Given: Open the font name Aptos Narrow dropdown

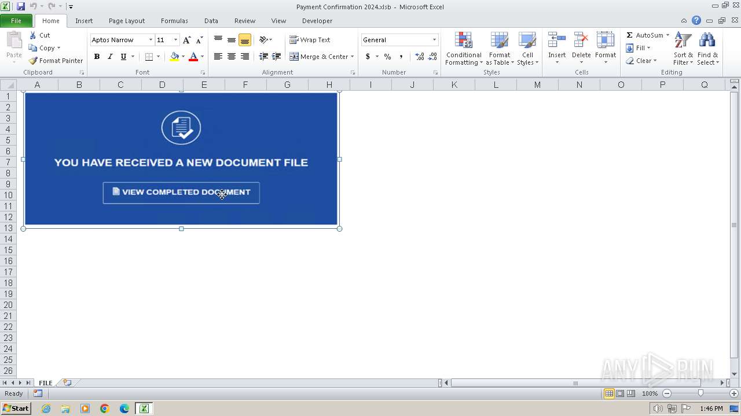Looking at the screenshot, I should point(151,40).
